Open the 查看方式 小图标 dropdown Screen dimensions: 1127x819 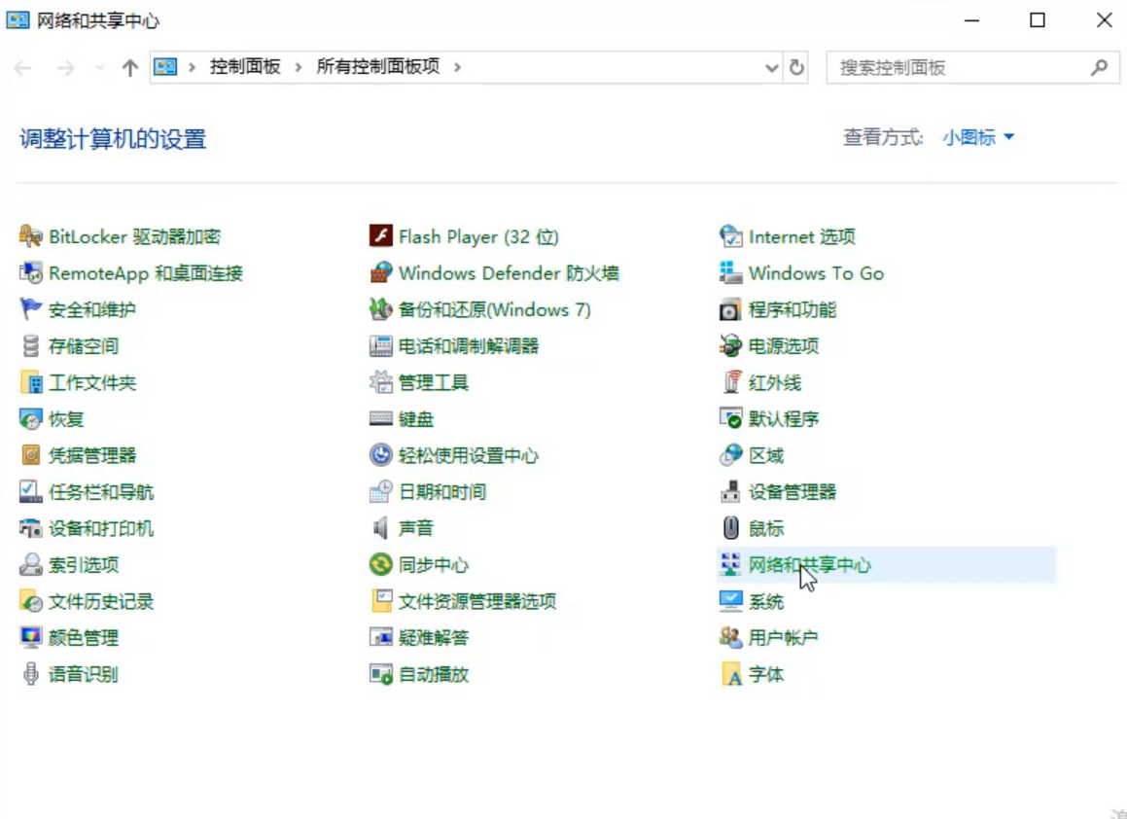pos(977,138)
